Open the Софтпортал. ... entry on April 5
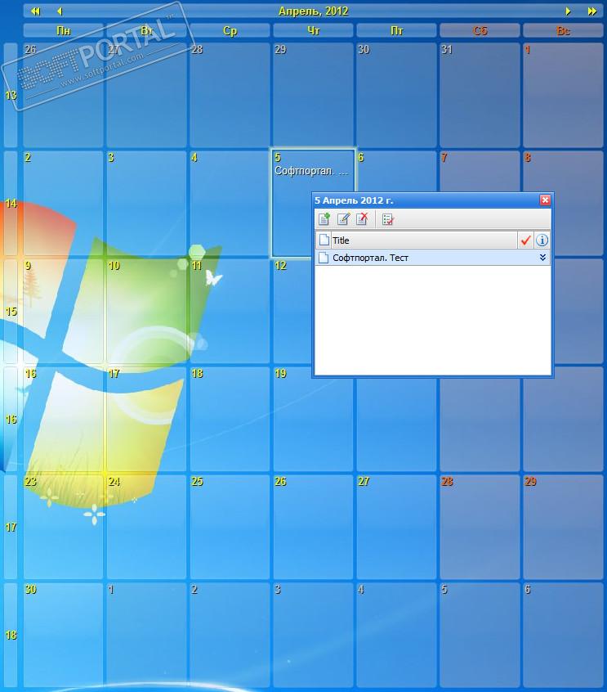The image size is (607, 692). point(311,171)
